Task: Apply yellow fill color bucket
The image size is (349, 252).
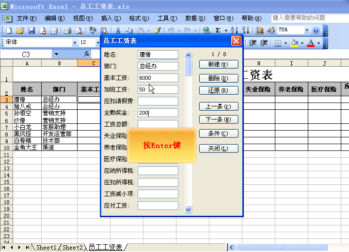Action: (x=295, y=43)
